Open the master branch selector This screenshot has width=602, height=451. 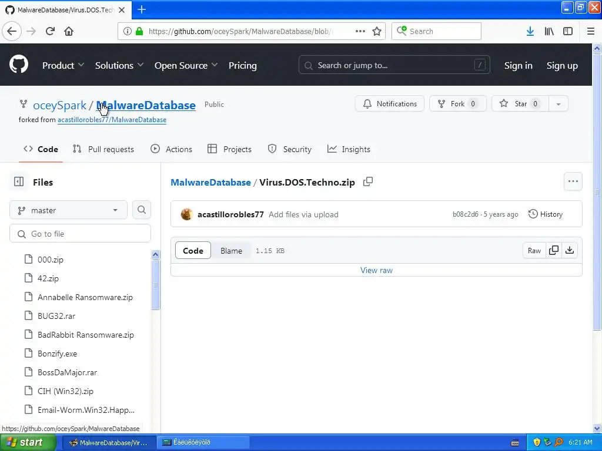click(68, 210)
